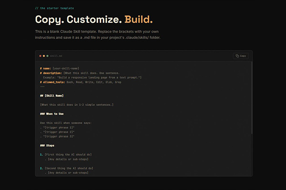Click '[What this skill does in 1-2 simple sentences.]'

tap(77, 104)
